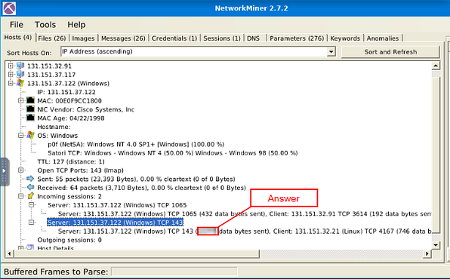
Task: Click the vertical scrollbar down arrow
Action: click(x=436, y=245)
